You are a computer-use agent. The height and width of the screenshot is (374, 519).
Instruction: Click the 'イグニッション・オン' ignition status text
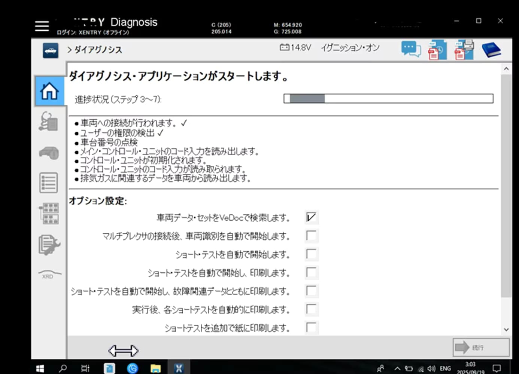[x=350, y=47]
